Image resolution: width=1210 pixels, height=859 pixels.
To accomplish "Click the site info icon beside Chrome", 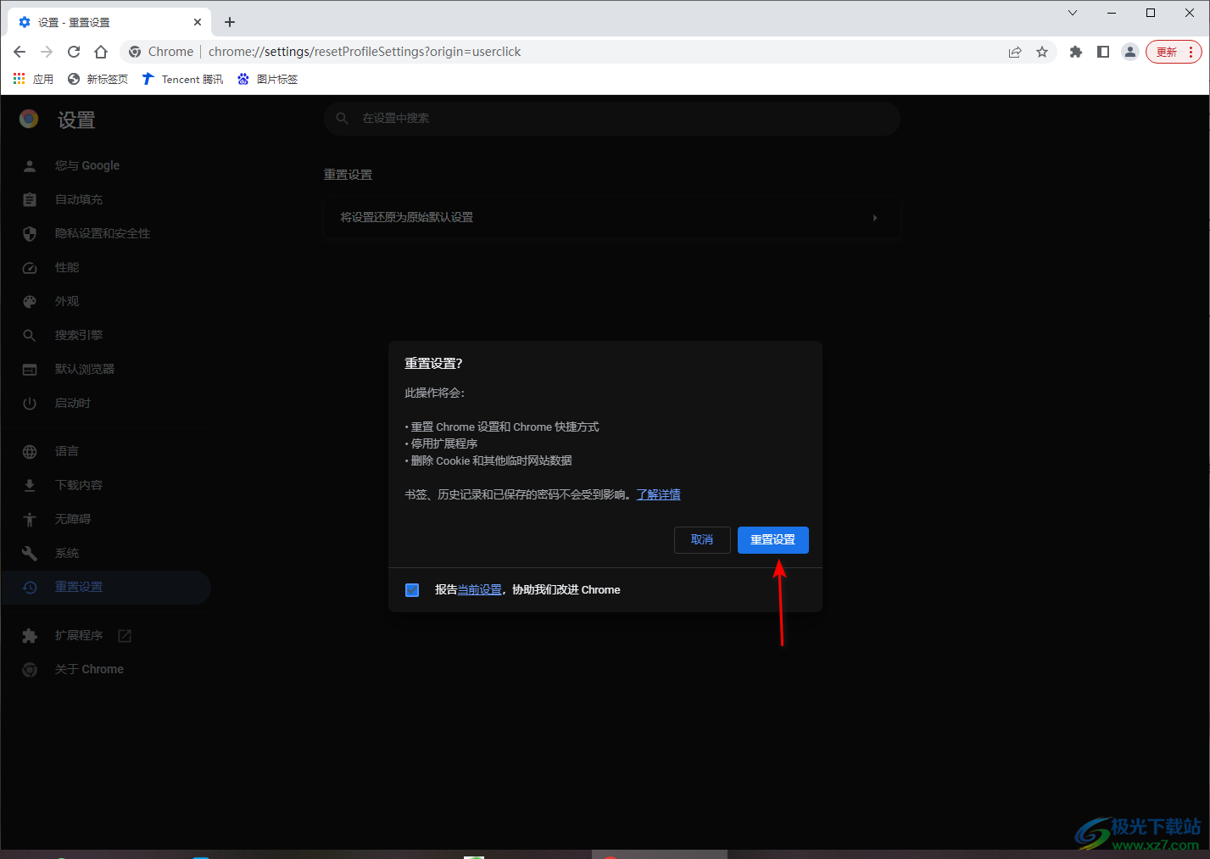I will (x=135, y=52).
